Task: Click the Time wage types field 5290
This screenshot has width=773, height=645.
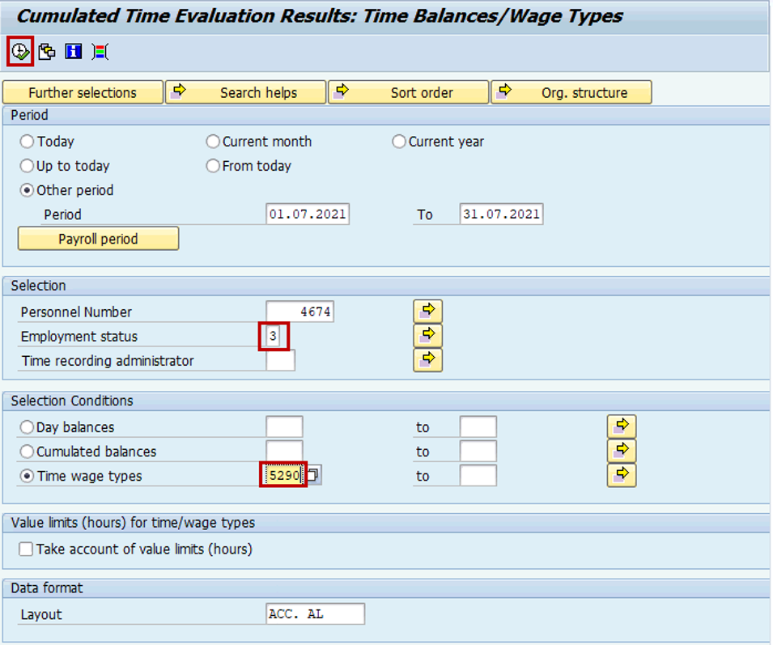Action: pyautogui.click(x=284, y=475)
